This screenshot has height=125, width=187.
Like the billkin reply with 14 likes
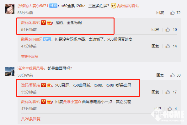[x=168, y=46]
